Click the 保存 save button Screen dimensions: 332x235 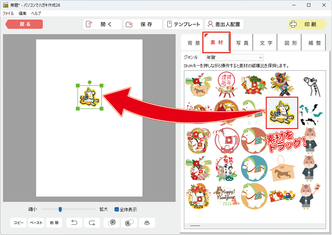click(143, 24)
